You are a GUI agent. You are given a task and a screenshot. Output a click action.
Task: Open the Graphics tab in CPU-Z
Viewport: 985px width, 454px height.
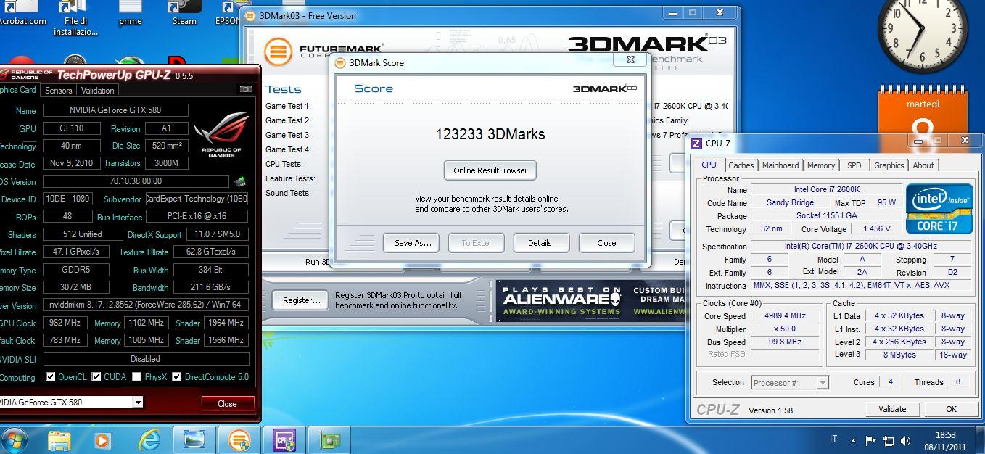coord(889,165)
